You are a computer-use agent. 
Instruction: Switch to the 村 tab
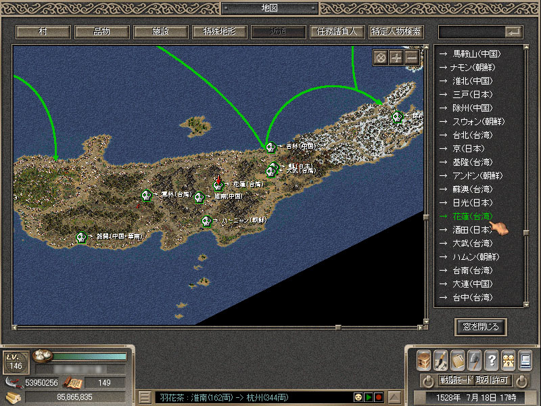coord(43,32)
